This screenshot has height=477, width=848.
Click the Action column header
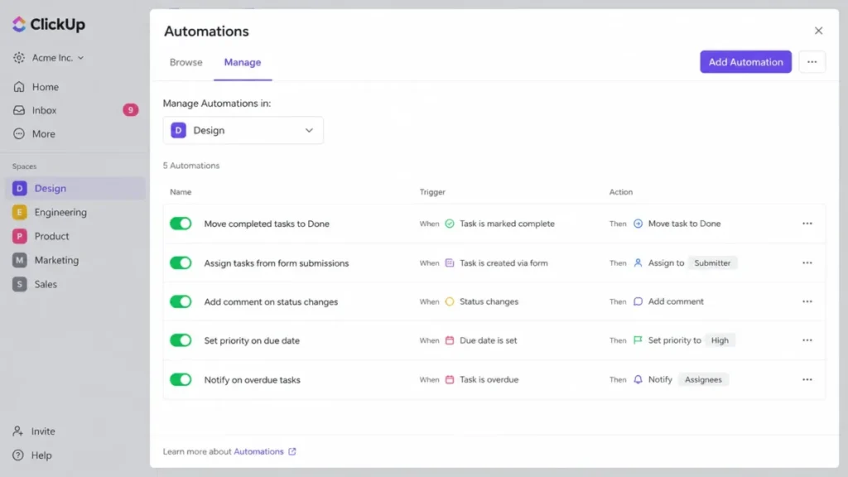click(621, 192)
